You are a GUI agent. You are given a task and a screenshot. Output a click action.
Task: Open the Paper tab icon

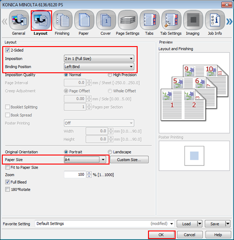click(x=84, y=20)
